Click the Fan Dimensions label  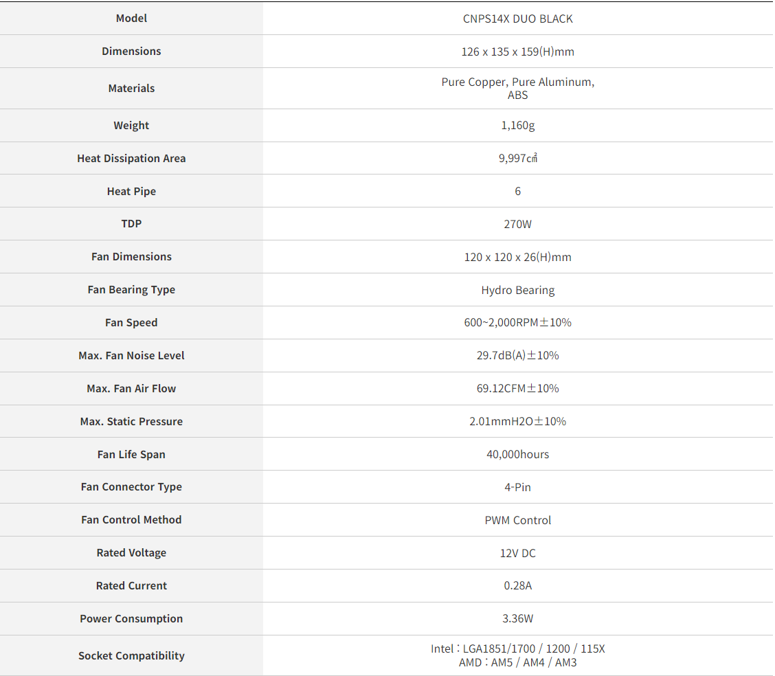(131, 257)
